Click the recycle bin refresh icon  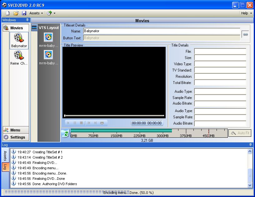[x=66, y=133]
